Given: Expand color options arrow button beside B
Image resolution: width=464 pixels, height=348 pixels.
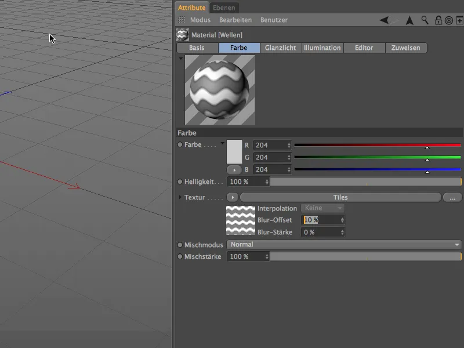Looking at the screenshot, I should tap(234, 170).
